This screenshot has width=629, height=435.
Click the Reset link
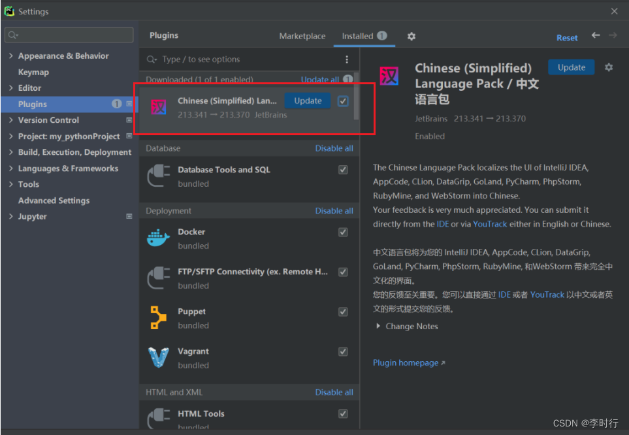tap(567, 38)
